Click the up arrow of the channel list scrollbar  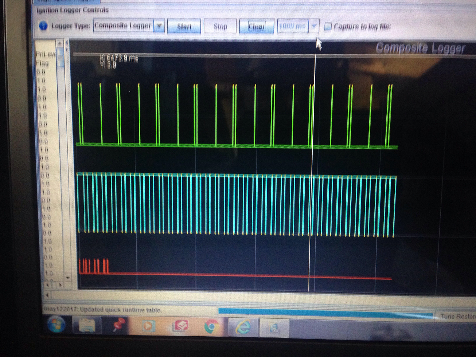tap(60, 44)
